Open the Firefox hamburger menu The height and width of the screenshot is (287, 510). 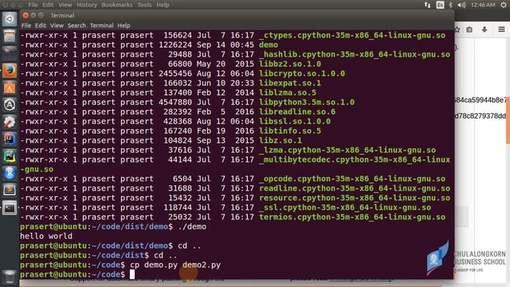[x=501, y=29]
